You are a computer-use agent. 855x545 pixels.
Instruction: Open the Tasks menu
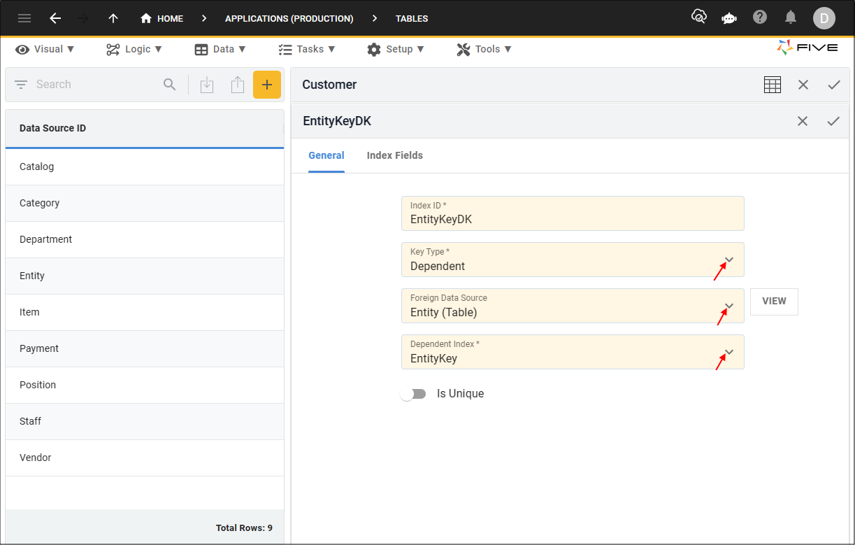click(x=307, y=49)
